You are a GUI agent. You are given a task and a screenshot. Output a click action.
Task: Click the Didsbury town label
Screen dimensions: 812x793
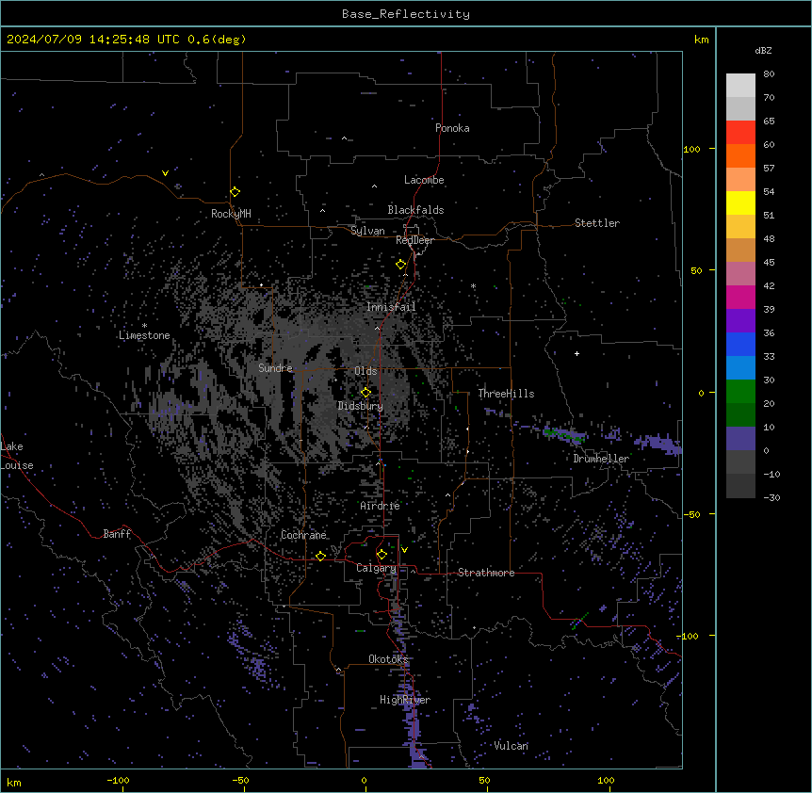(361, 406)
